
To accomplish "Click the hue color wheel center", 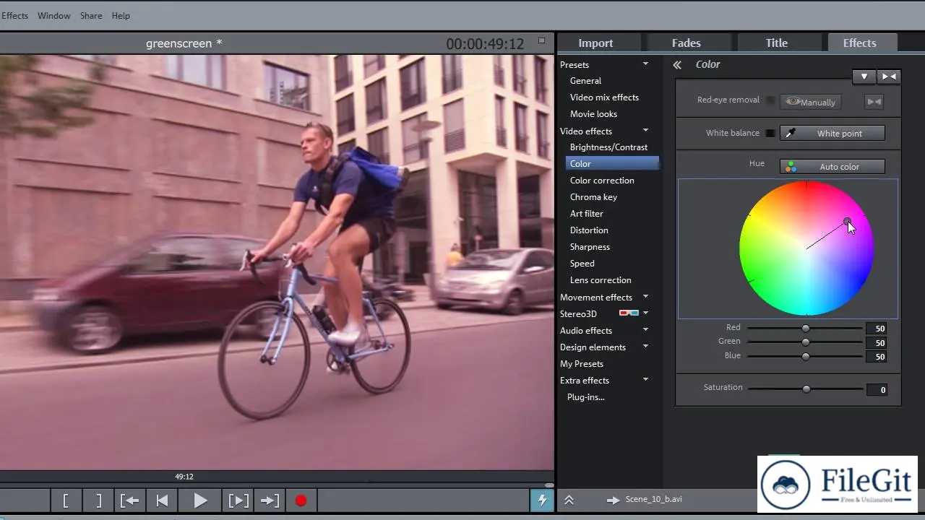I will pos(806,248).
